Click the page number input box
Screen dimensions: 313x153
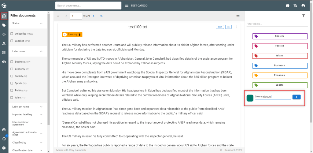click(76, 16)
